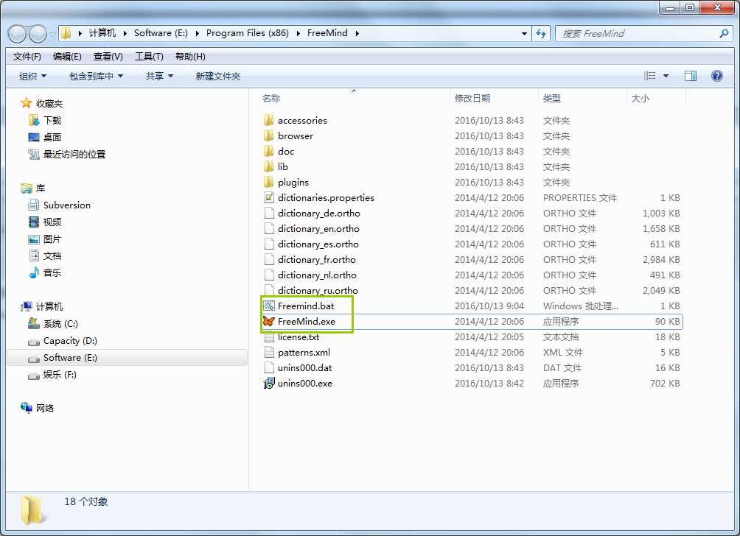740x536 pixels.
Task: Sort by the 类型 column header
Action: tap(582, 98)
